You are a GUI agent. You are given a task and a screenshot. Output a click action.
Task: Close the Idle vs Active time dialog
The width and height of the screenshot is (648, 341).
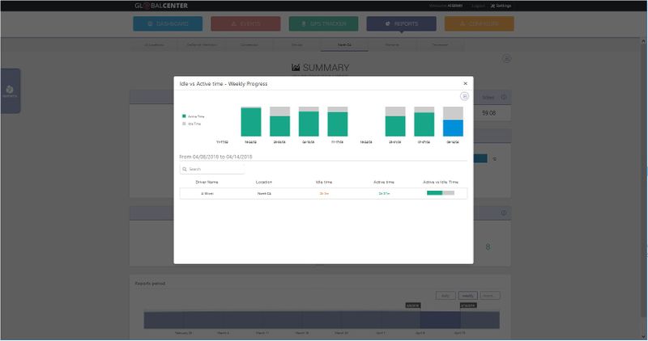coord(465,83)
